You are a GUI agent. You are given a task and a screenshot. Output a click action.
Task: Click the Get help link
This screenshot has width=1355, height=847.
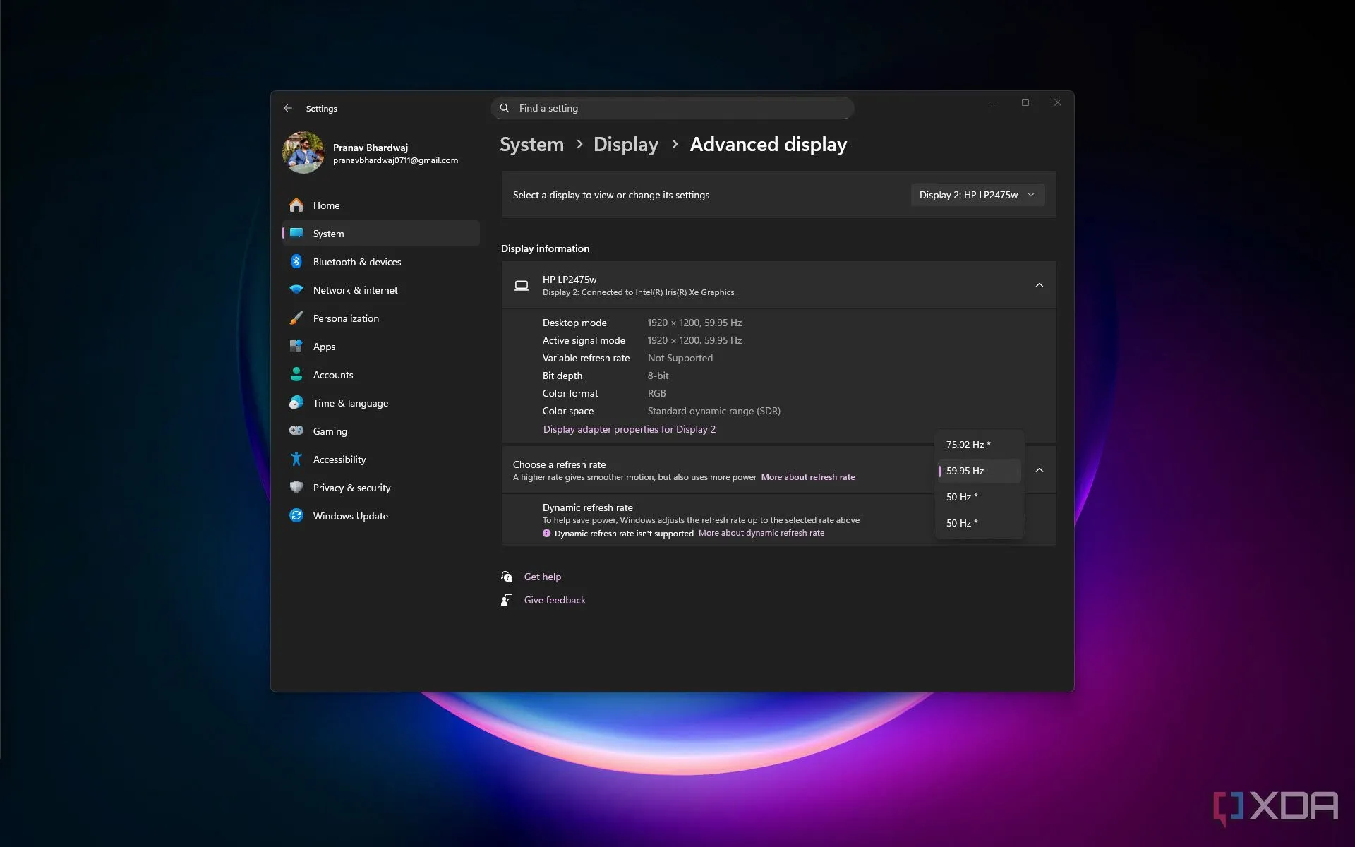coord(543,577)
